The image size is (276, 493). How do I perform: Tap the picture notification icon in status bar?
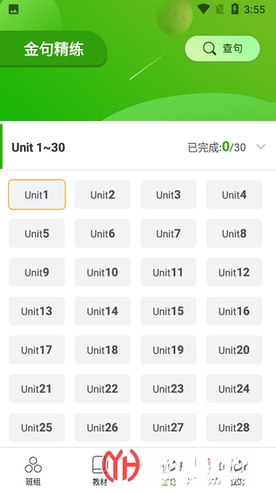click(13, 9)
